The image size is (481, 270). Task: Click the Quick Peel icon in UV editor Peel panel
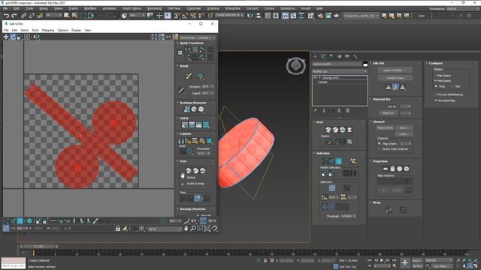[189, 170]
